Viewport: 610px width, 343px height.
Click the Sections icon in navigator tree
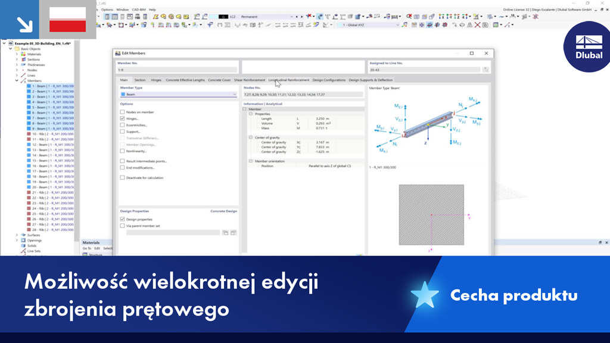pyautogui.click(x=23, y=60)
